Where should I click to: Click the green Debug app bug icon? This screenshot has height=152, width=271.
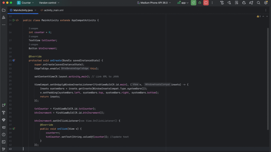coord(200,3)
